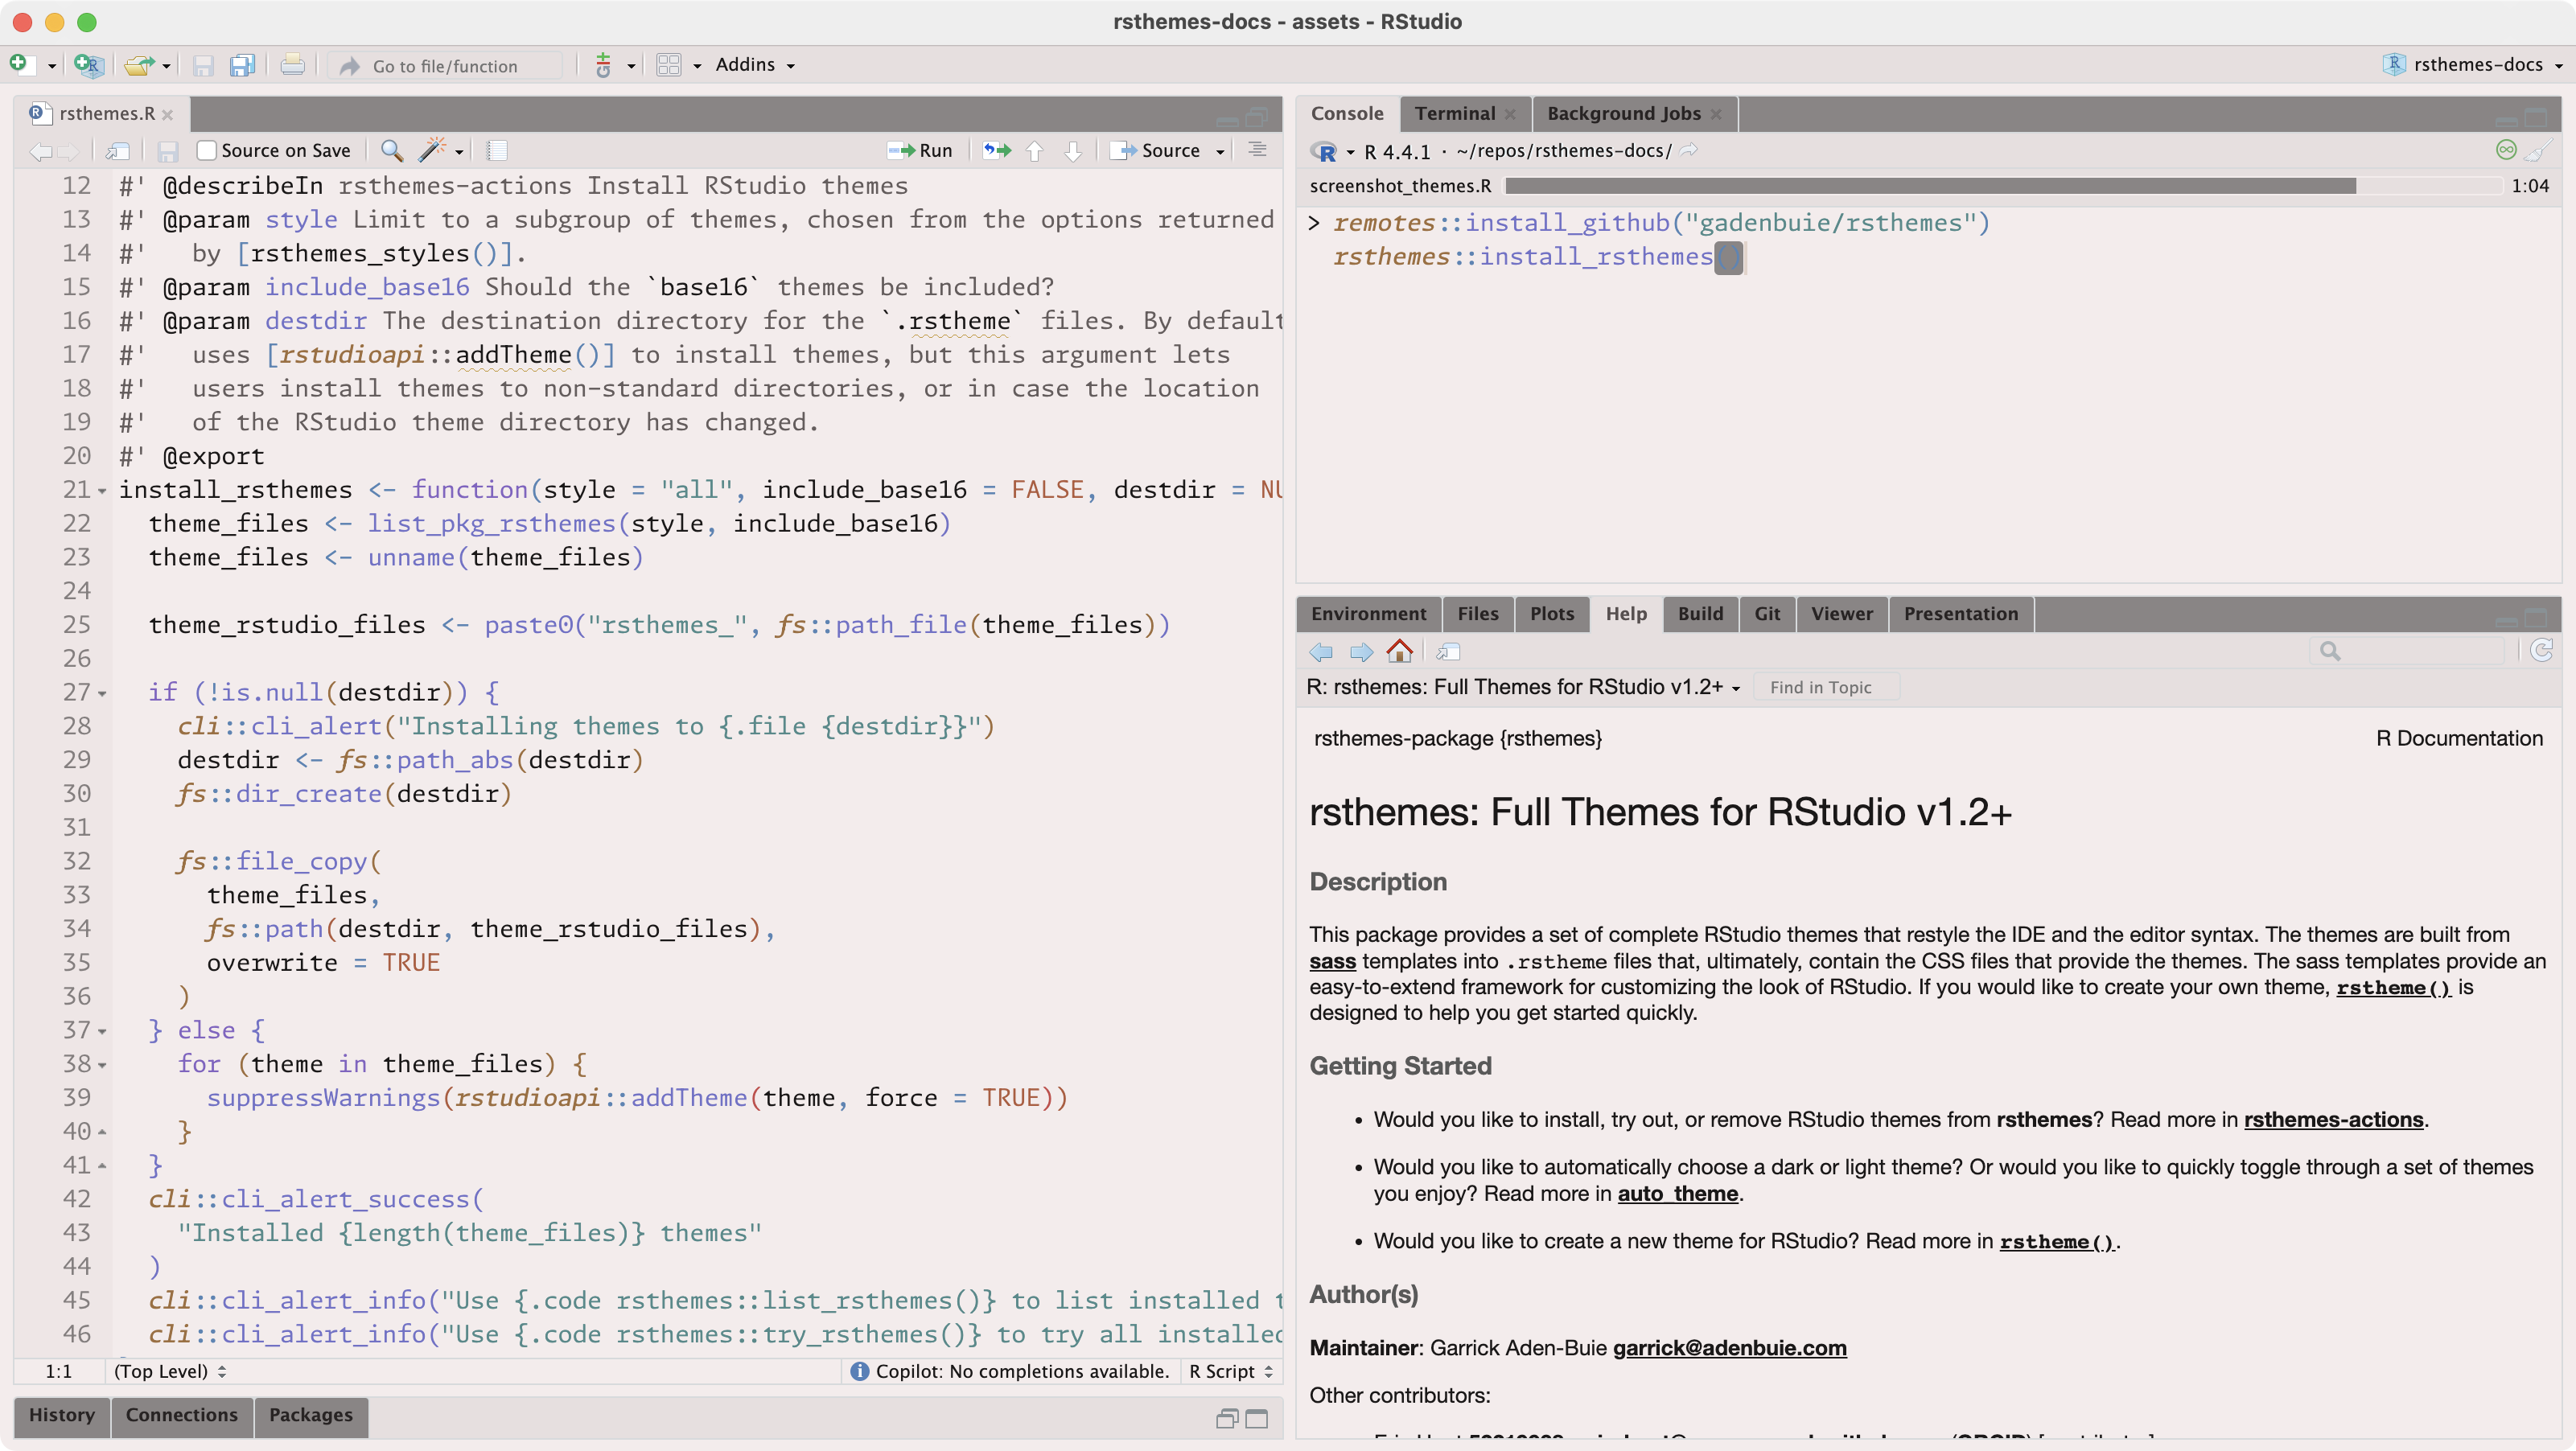Click the Run button in editor toolbar
Viewport: 2576px width, 1451px height.
click(x=921, y=151)
